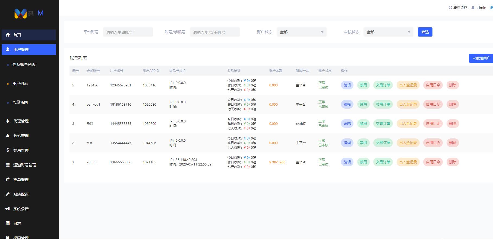
Task: Open the 账户状态 dropdown
Action: 301,32
